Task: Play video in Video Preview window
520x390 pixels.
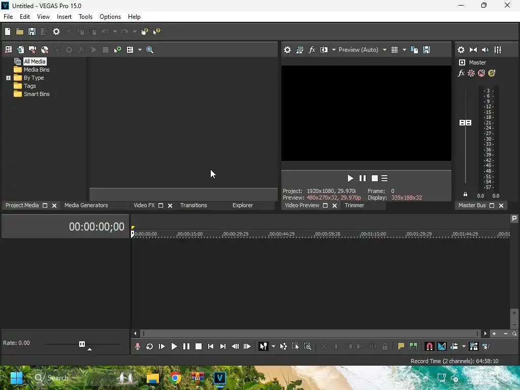Action: tap(350, 178)
